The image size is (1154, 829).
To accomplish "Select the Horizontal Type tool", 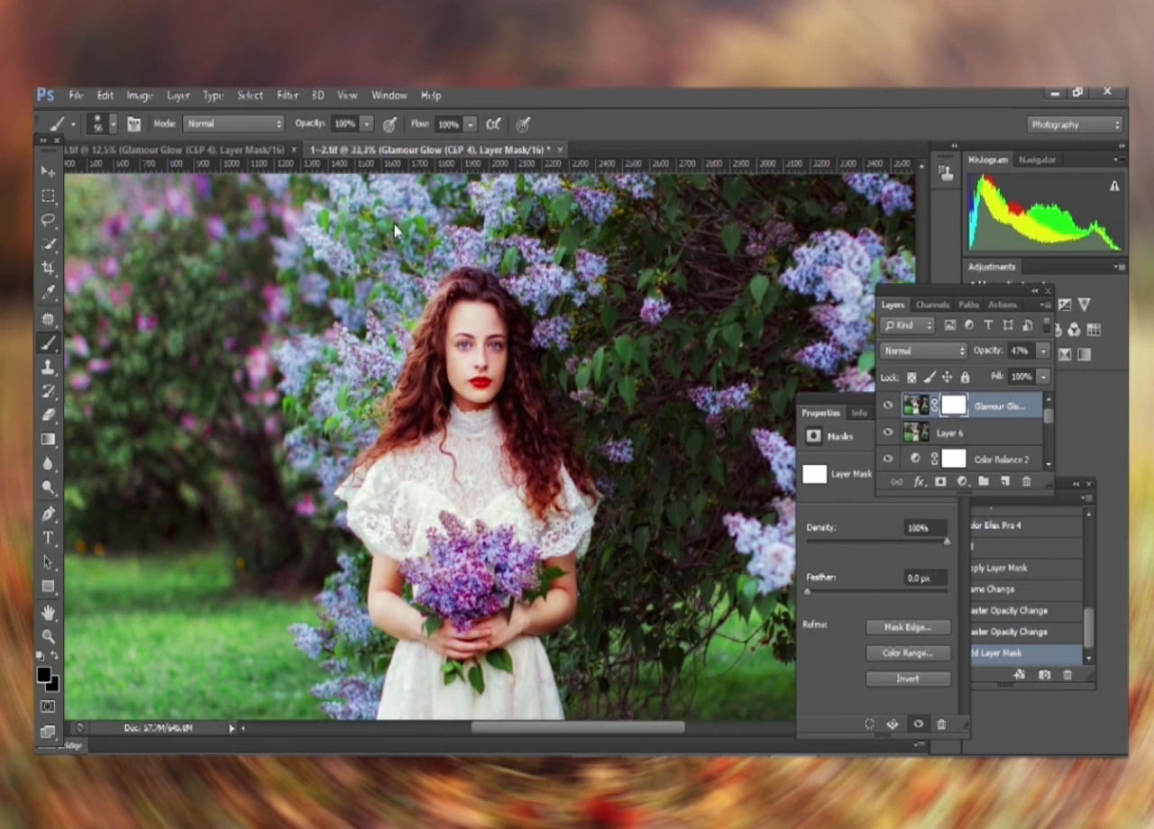I will pyautogui.click(x=48, y=538).
